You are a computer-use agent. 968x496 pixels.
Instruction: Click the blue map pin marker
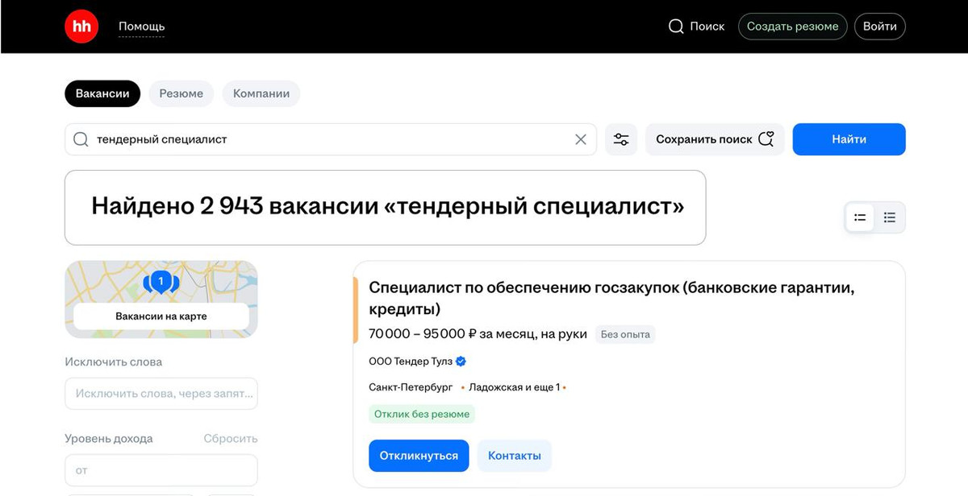tap(161, 282)
